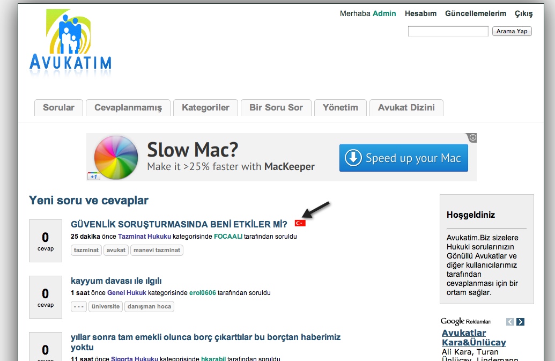The height and width of the screenshot is (361, 555).
Task: Go to next Google ad arrow
Action: 520,322
